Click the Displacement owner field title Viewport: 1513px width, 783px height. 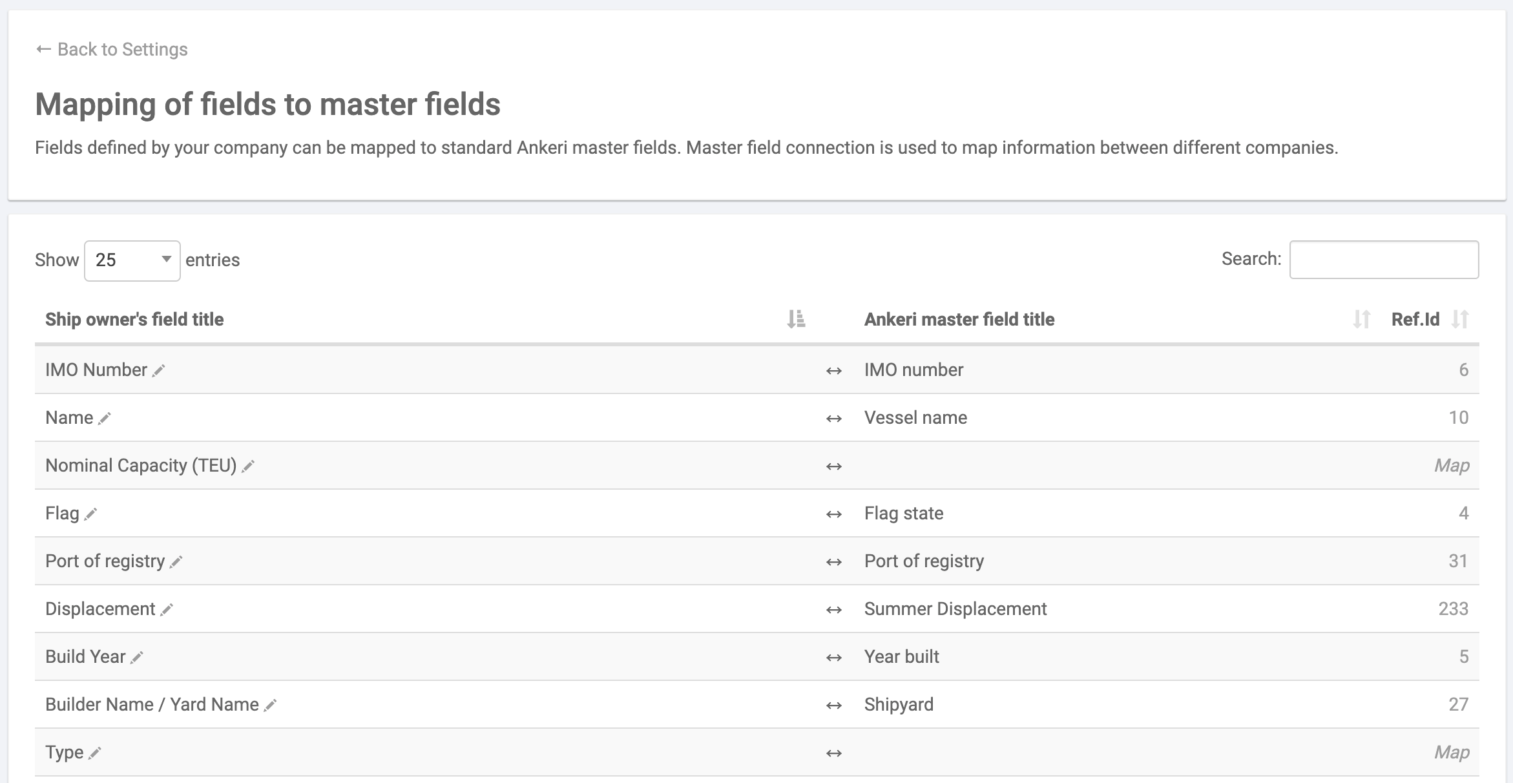click(100, 609)
